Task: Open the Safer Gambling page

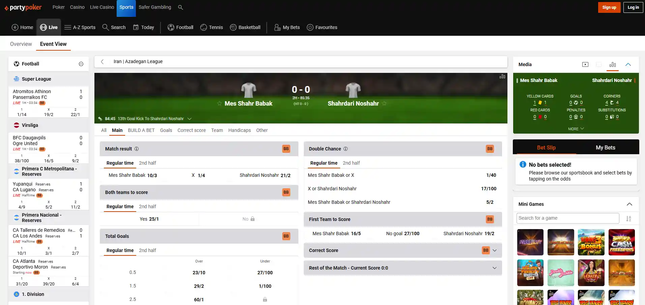Action: tap(155, 7)
